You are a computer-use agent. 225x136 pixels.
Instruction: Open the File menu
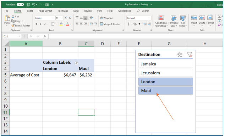[x=6, y=11]
